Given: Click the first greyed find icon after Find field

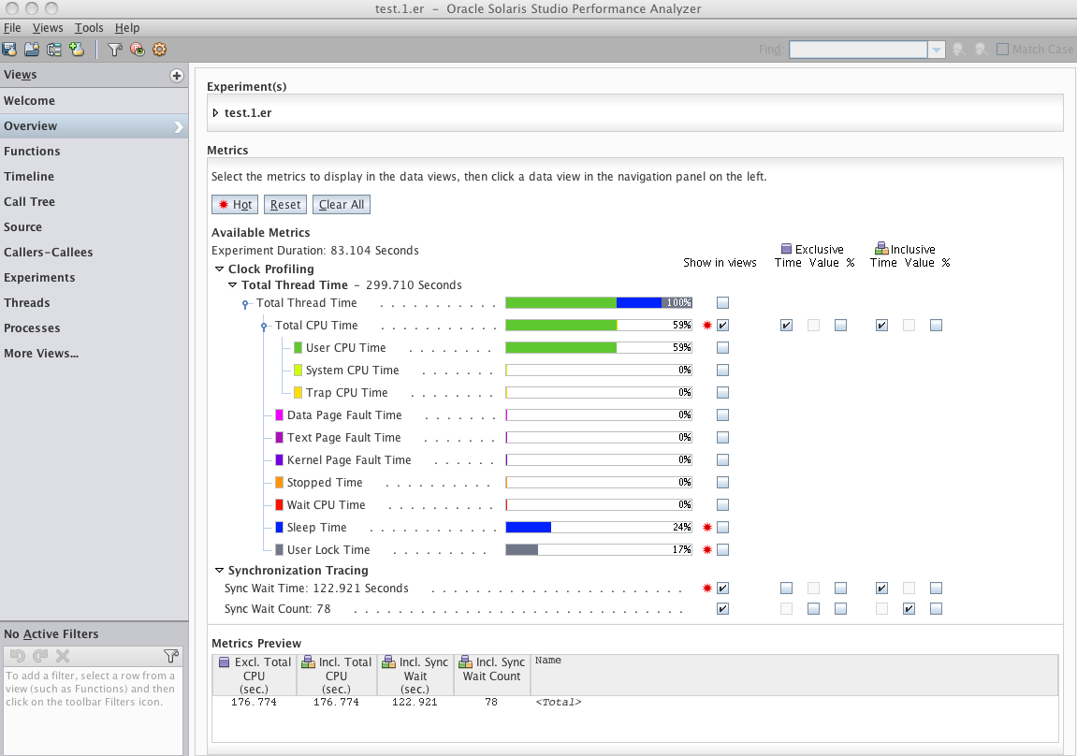Looking at the screenshot, I should coord(959,50).
